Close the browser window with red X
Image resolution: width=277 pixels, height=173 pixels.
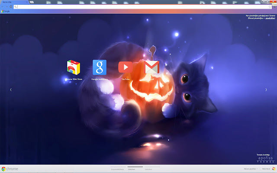(273, 1)
